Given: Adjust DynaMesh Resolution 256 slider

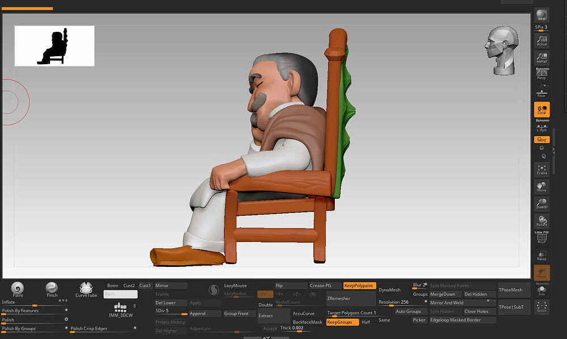Looking at the screenshot, I should (402, 303).
